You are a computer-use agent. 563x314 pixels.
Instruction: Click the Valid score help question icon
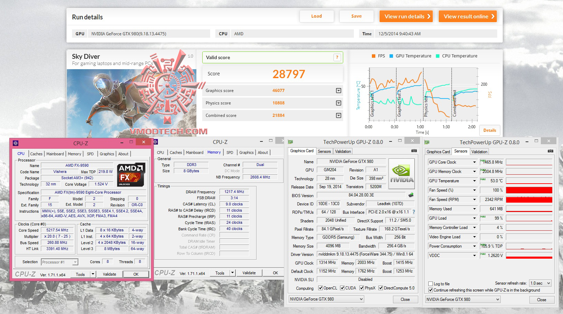click(x=337, y=58)
